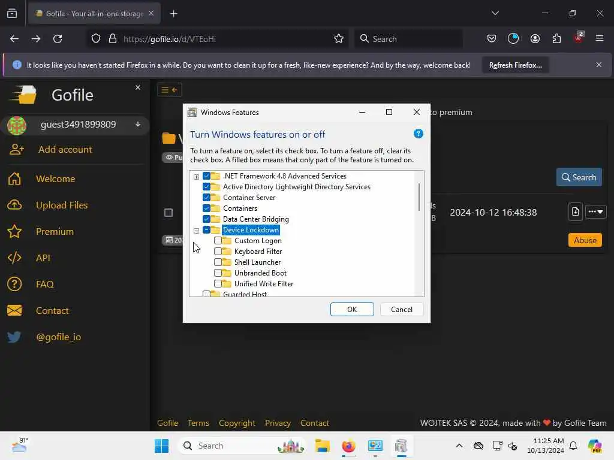Open the weather widget showing 91°
The width and height of the screenshot is (614, 460).
[20, 445]
